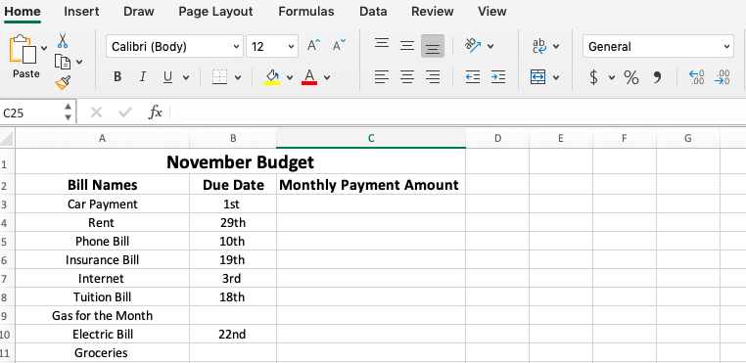Expand fill color palette arrow
Viewport: 746px width, 363px height.
tap(289, 77)
